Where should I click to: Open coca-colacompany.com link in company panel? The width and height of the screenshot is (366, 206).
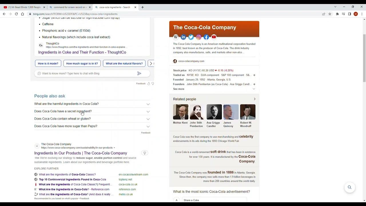click(191, 61)
